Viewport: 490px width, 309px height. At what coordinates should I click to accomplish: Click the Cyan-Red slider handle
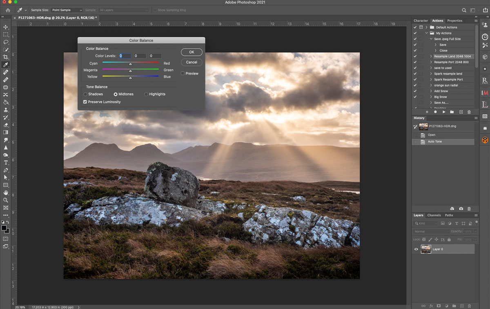(131, 64)
